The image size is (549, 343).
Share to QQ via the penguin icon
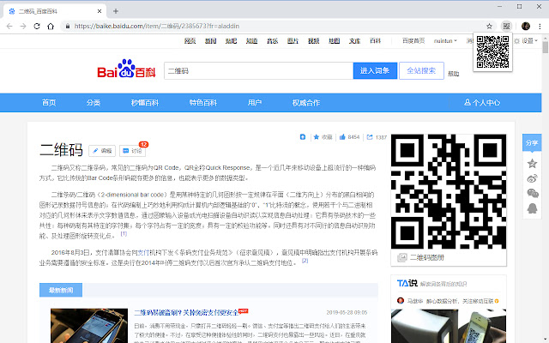pyautogui.click(x=532, y=208)
